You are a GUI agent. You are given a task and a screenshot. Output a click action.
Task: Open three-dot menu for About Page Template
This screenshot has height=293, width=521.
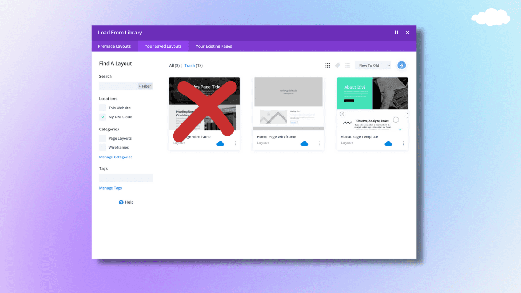tap(403, 143)
